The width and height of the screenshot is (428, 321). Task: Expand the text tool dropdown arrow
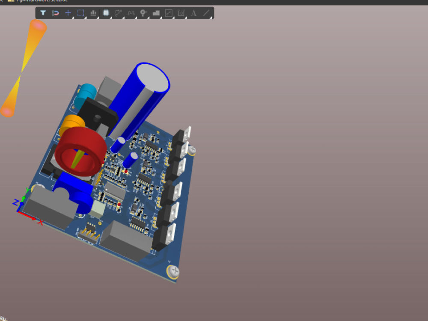[x=199, y=17]
